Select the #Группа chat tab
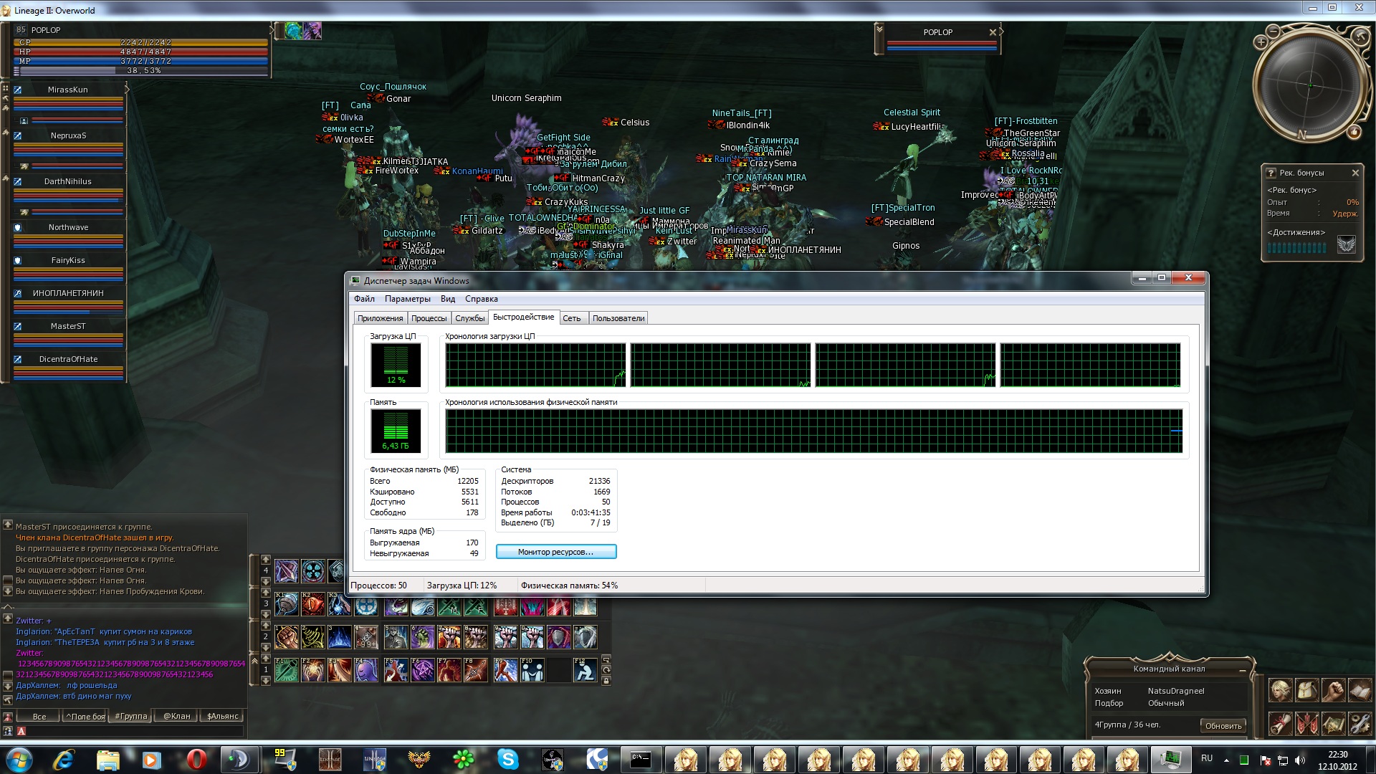The image size is (1376, 774). (131, 716)
